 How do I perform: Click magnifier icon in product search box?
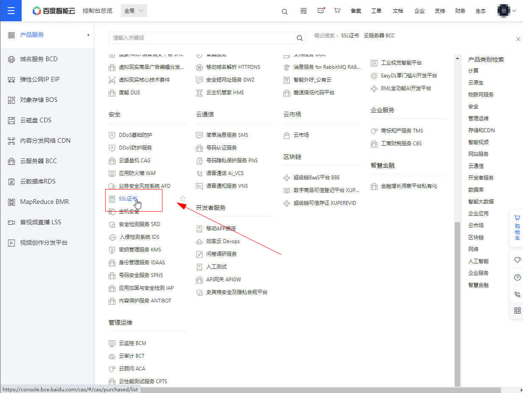300,38
